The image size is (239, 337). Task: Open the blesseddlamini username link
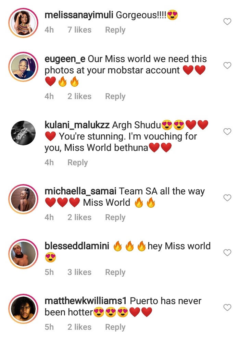tap(77, 246)
